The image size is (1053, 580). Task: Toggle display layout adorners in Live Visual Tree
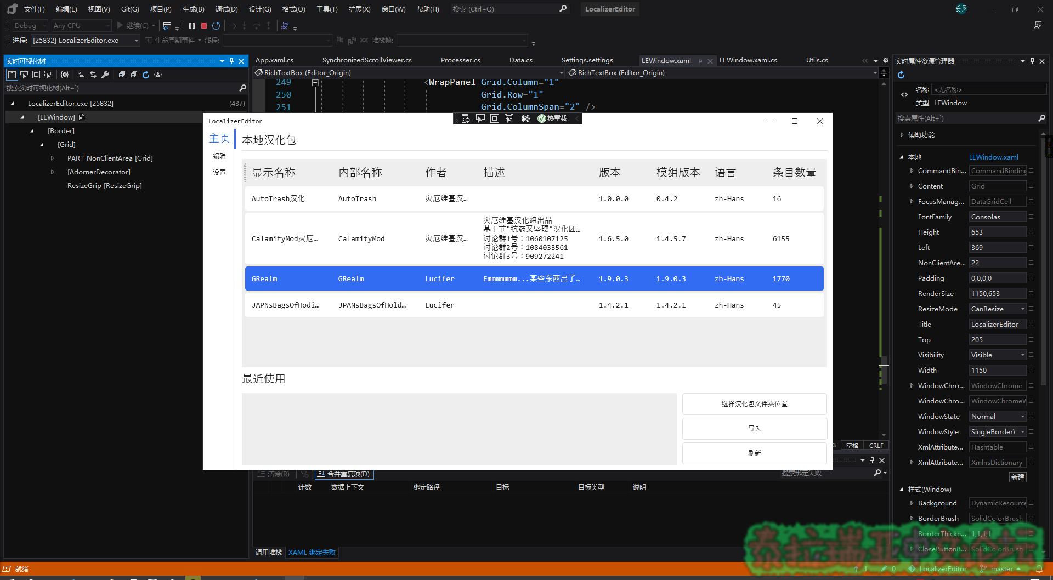(x=36, y=75)
